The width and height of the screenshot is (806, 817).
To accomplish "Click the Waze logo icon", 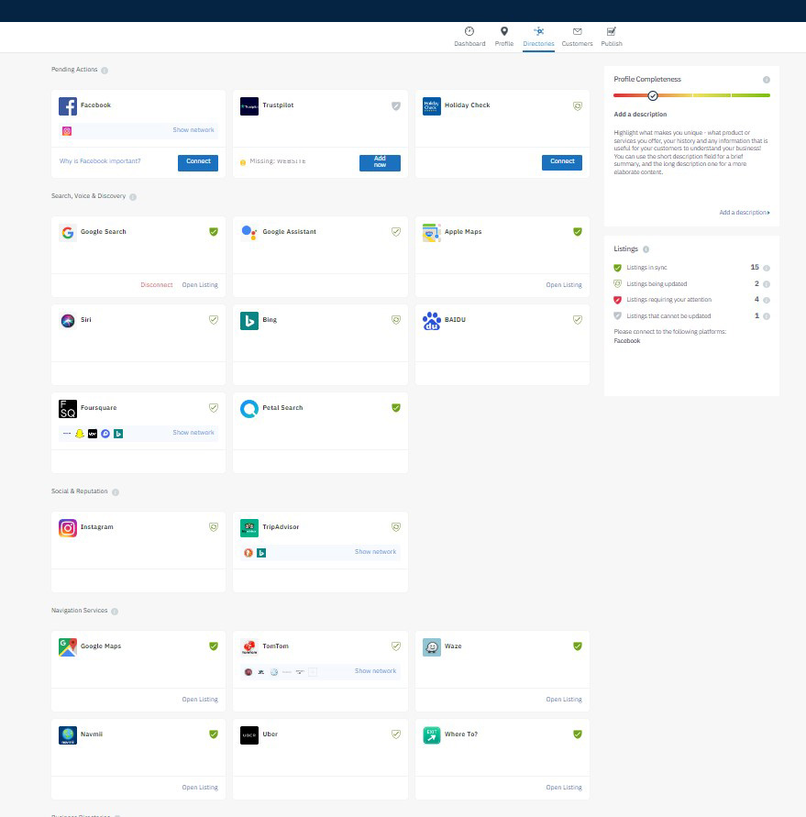I will pos(431,647).
